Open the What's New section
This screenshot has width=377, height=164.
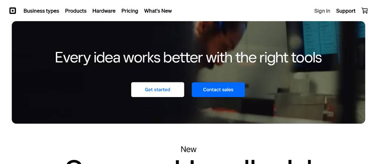point(158,11)
